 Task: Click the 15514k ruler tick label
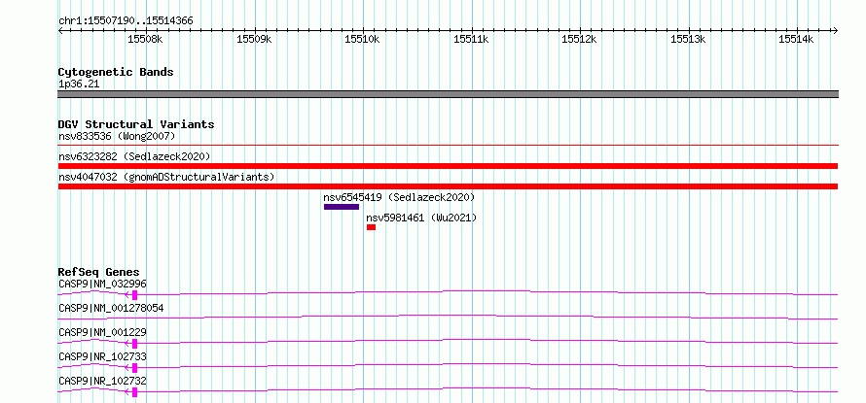pos(796,39)
